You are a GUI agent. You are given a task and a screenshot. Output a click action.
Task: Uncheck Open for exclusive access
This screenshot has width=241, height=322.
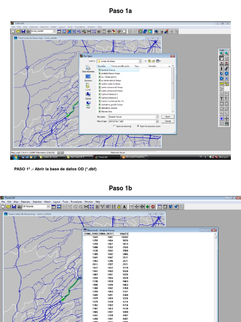pos(138,126)
